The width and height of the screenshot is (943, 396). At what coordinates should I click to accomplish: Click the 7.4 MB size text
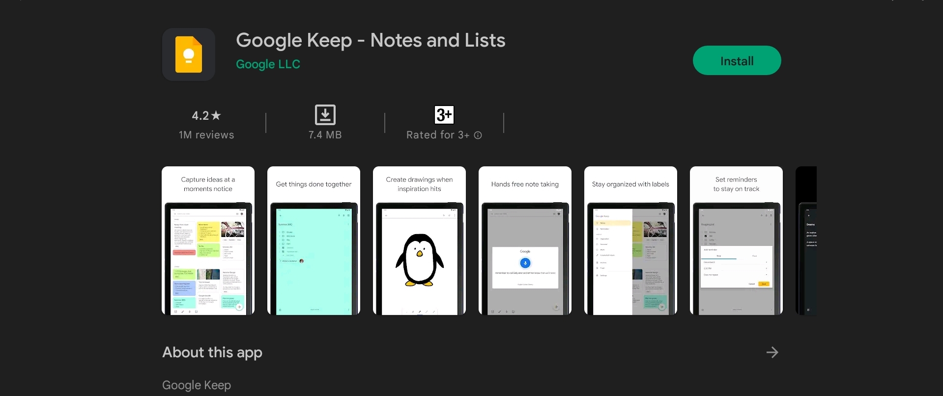click(x=325, y=135)
